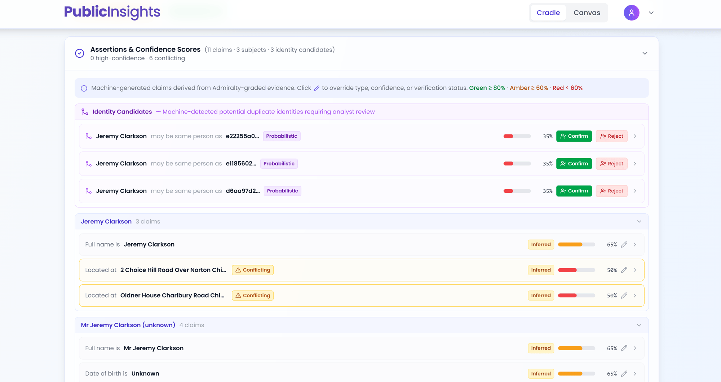
Task: Edit the Full name is Mr Jeremy Clarkson claim
Action: (x=624, y=348)
